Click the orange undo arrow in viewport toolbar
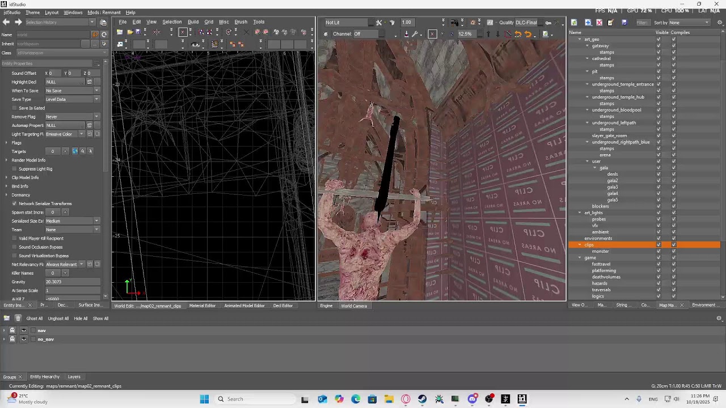Screen dimensions: 726x408 point(518,34)
